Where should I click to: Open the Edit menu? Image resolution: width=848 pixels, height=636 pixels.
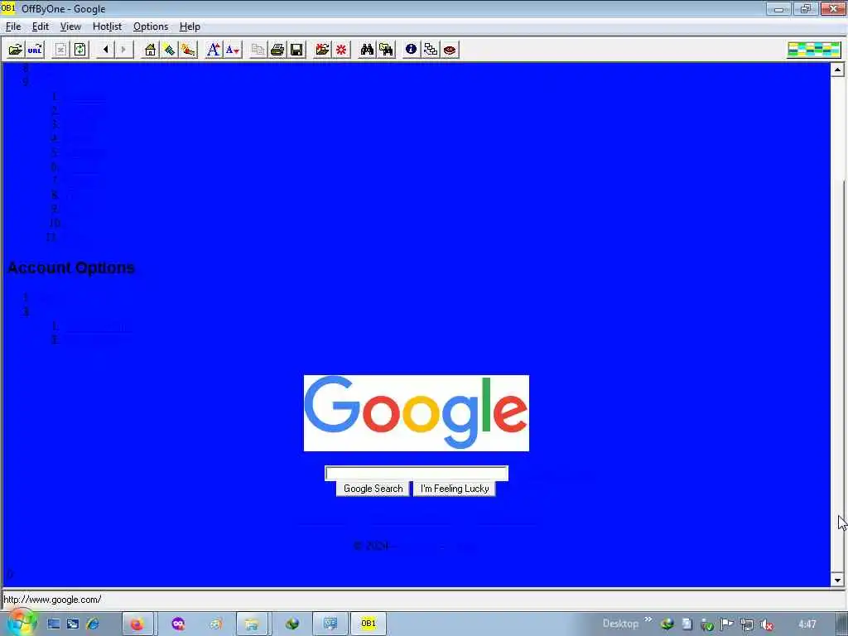click(x=40, y=26)
